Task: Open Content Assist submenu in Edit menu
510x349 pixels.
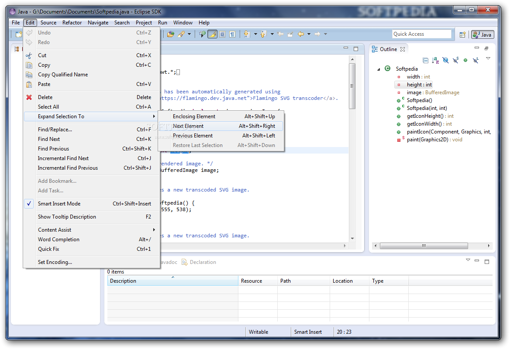Action: point(92,230)
